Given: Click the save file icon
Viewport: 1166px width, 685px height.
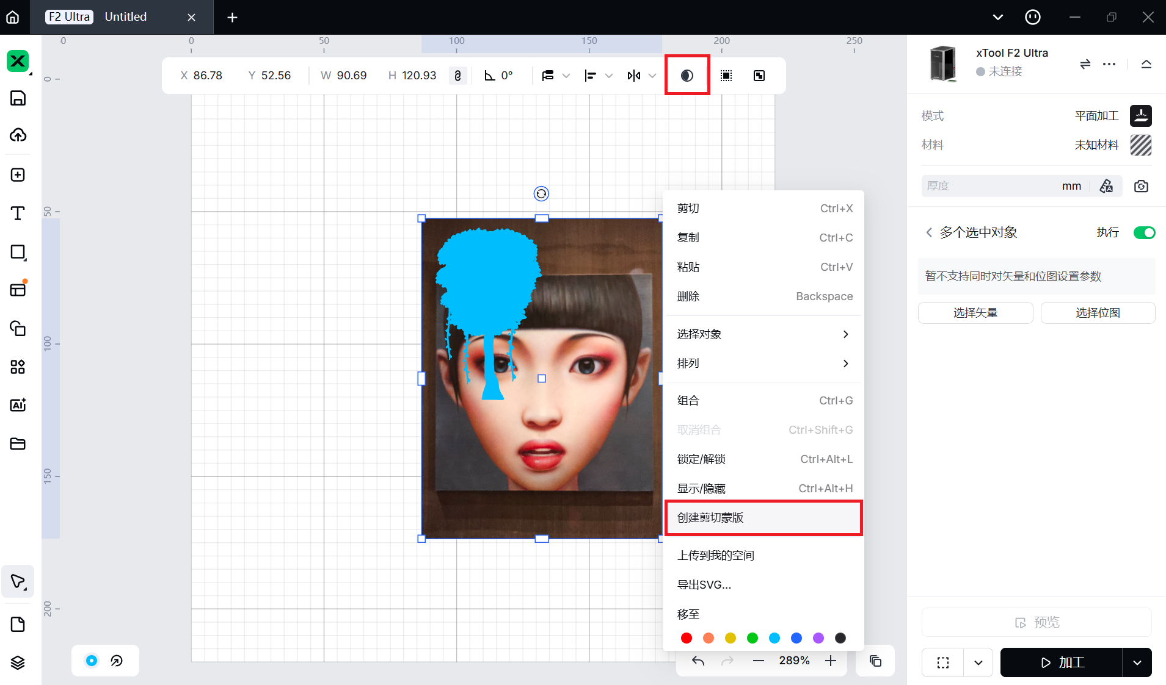Looking at the screenshot, I should tap(18, 98).
